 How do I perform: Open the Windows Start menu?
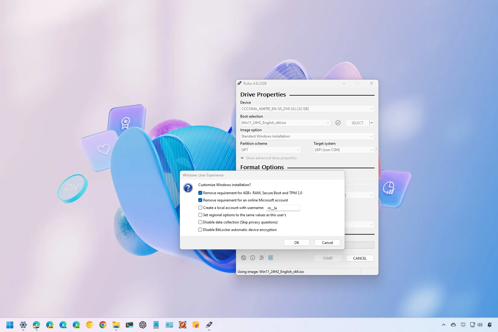[10, 325]
